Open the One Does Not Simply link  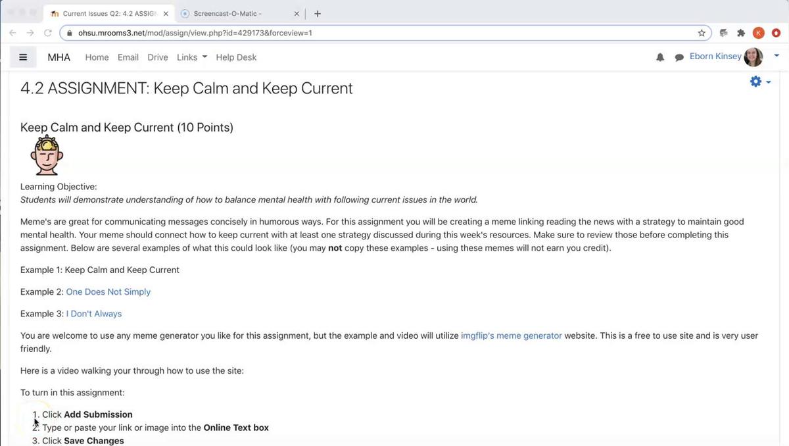(x=108, y=291)
